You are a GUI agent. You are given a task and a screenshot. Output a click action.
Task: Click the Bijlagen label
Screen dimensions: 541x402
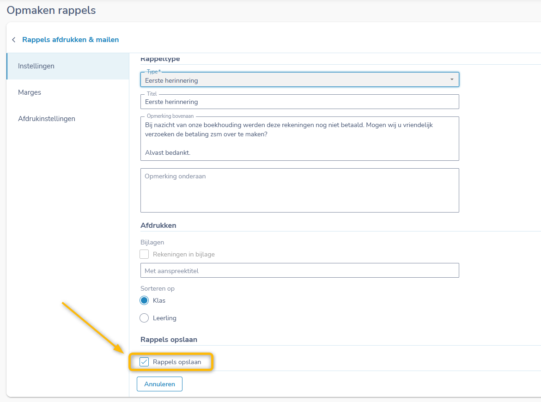click(x=152, y=242)
